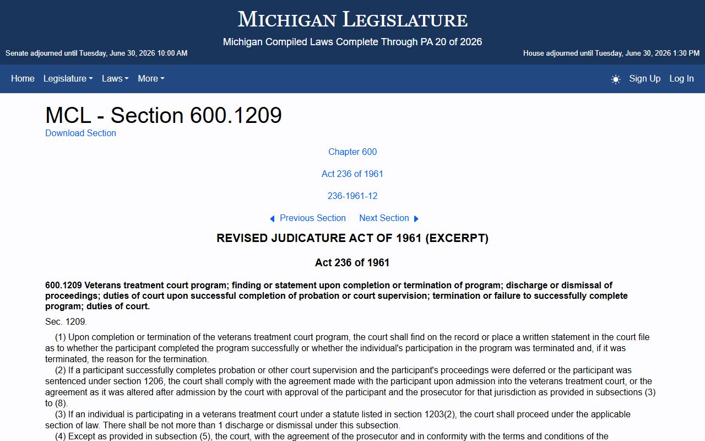The image size is (705, 441).
Task: Click the Sign Up link
Action: (644, 78)
